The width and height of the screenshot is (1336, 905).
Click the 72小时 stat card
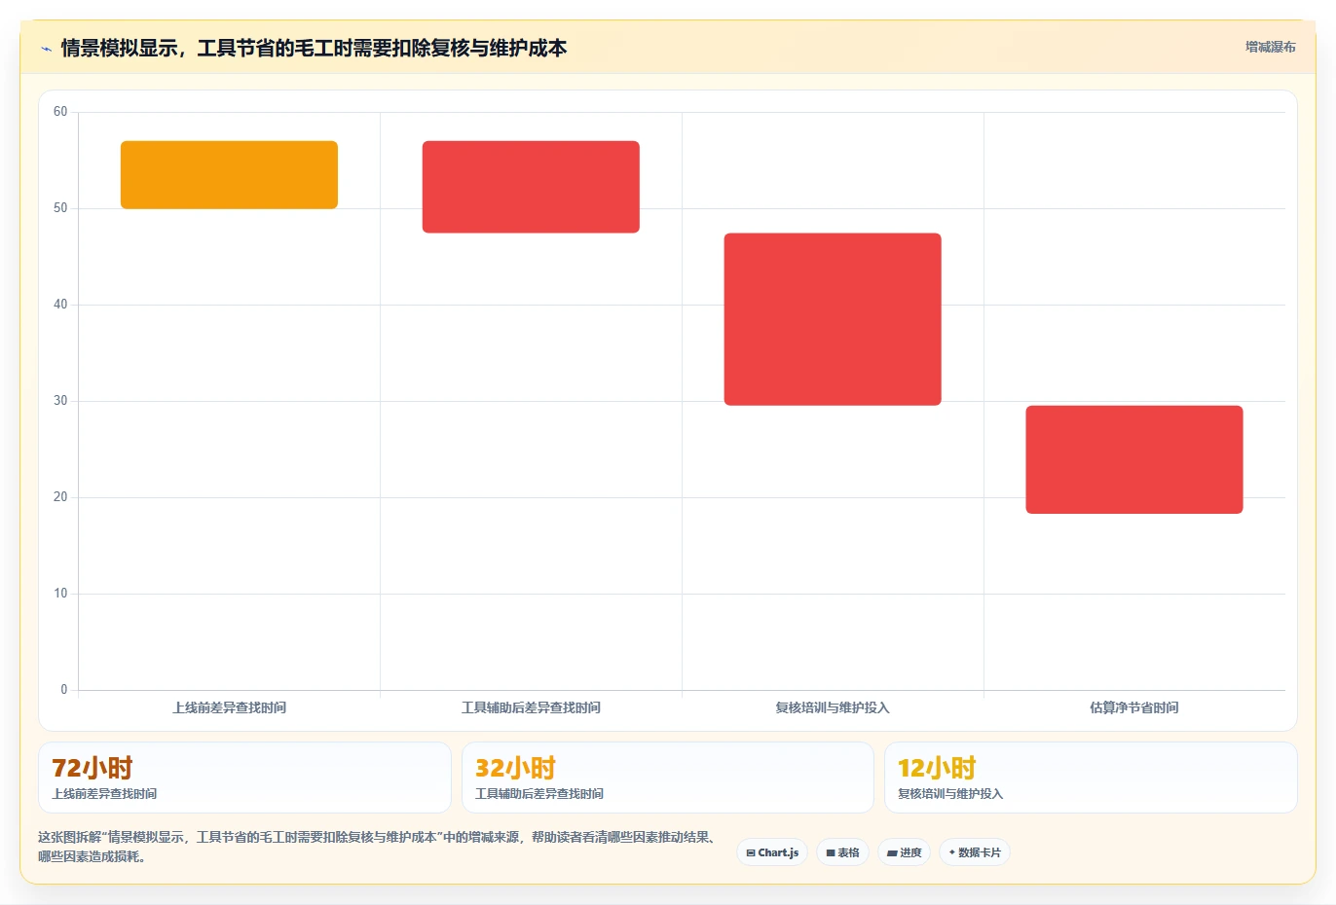pyautogui.click(x=244, y=778)
